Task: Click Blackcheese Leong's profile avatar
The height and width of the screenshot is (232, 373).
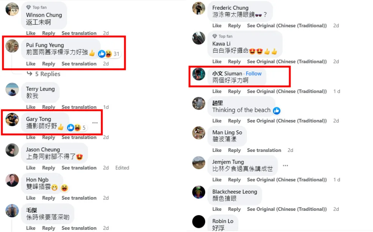Action: (x=199, y=192)
